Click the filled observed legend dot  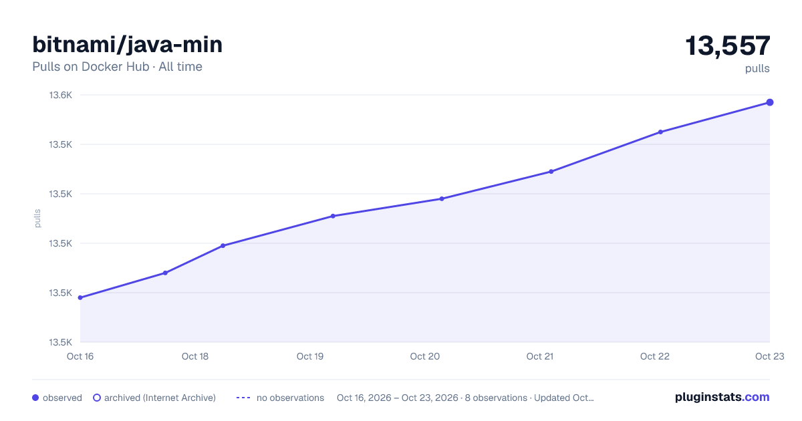(x=35, y=398)
